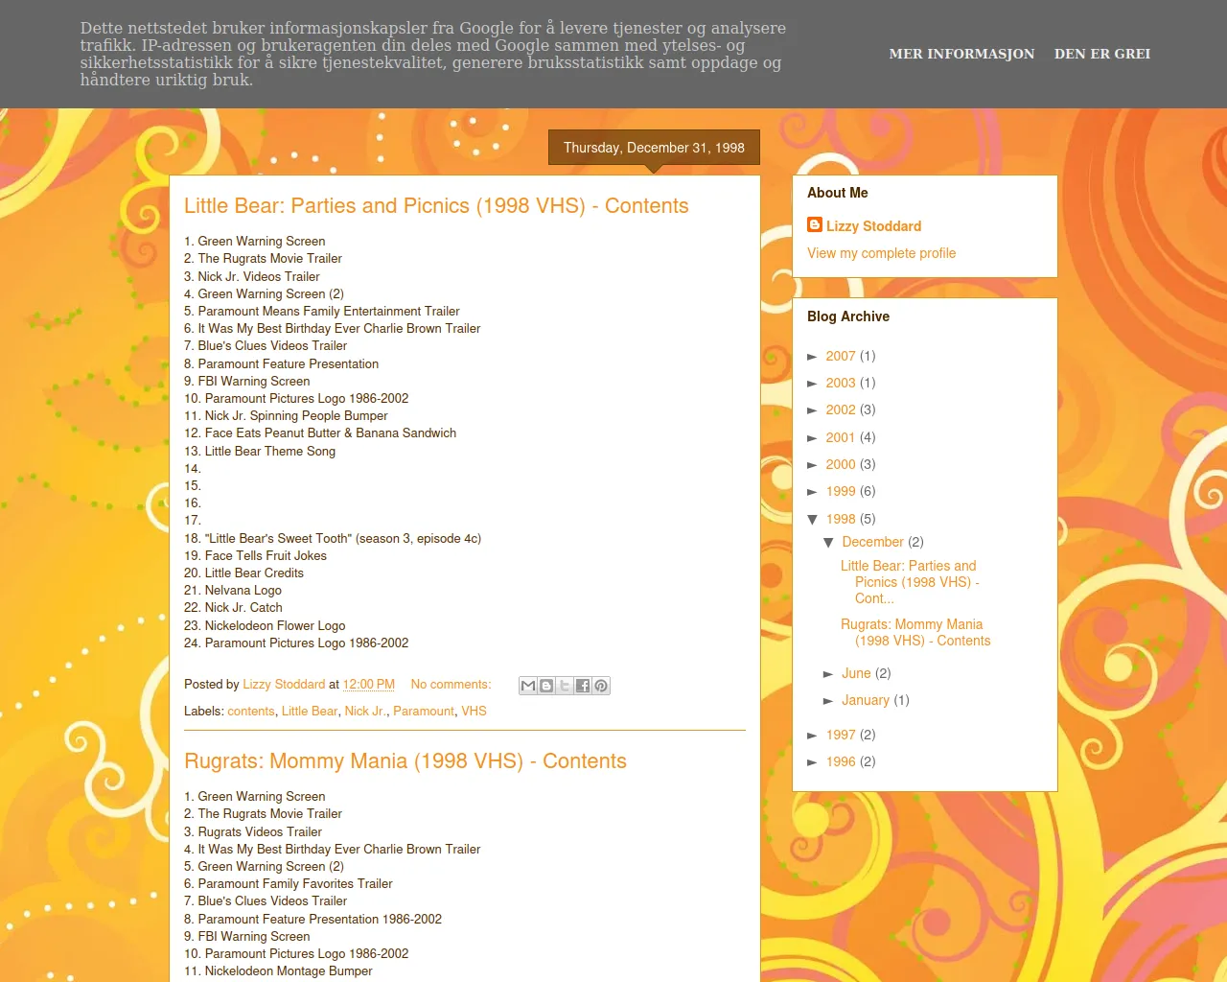Open the No comments link
This screenshot has width=1227, height=982.
[x=451, y=685]
